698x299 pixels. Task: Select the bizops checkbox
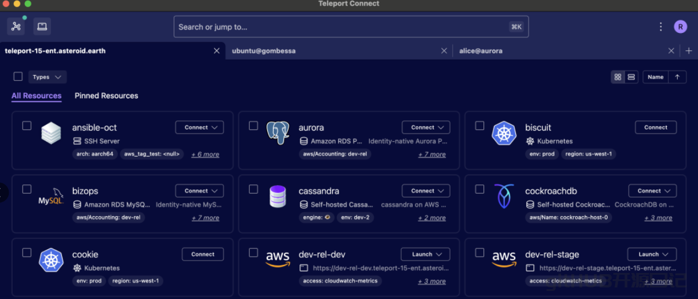click(27, 189)
